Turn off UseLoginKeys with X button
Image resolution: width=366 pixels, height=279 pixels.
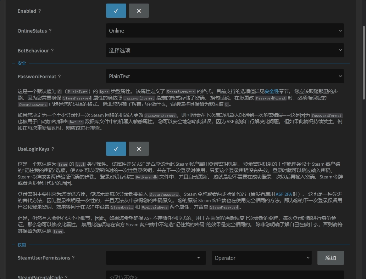(x=139, y=149)
